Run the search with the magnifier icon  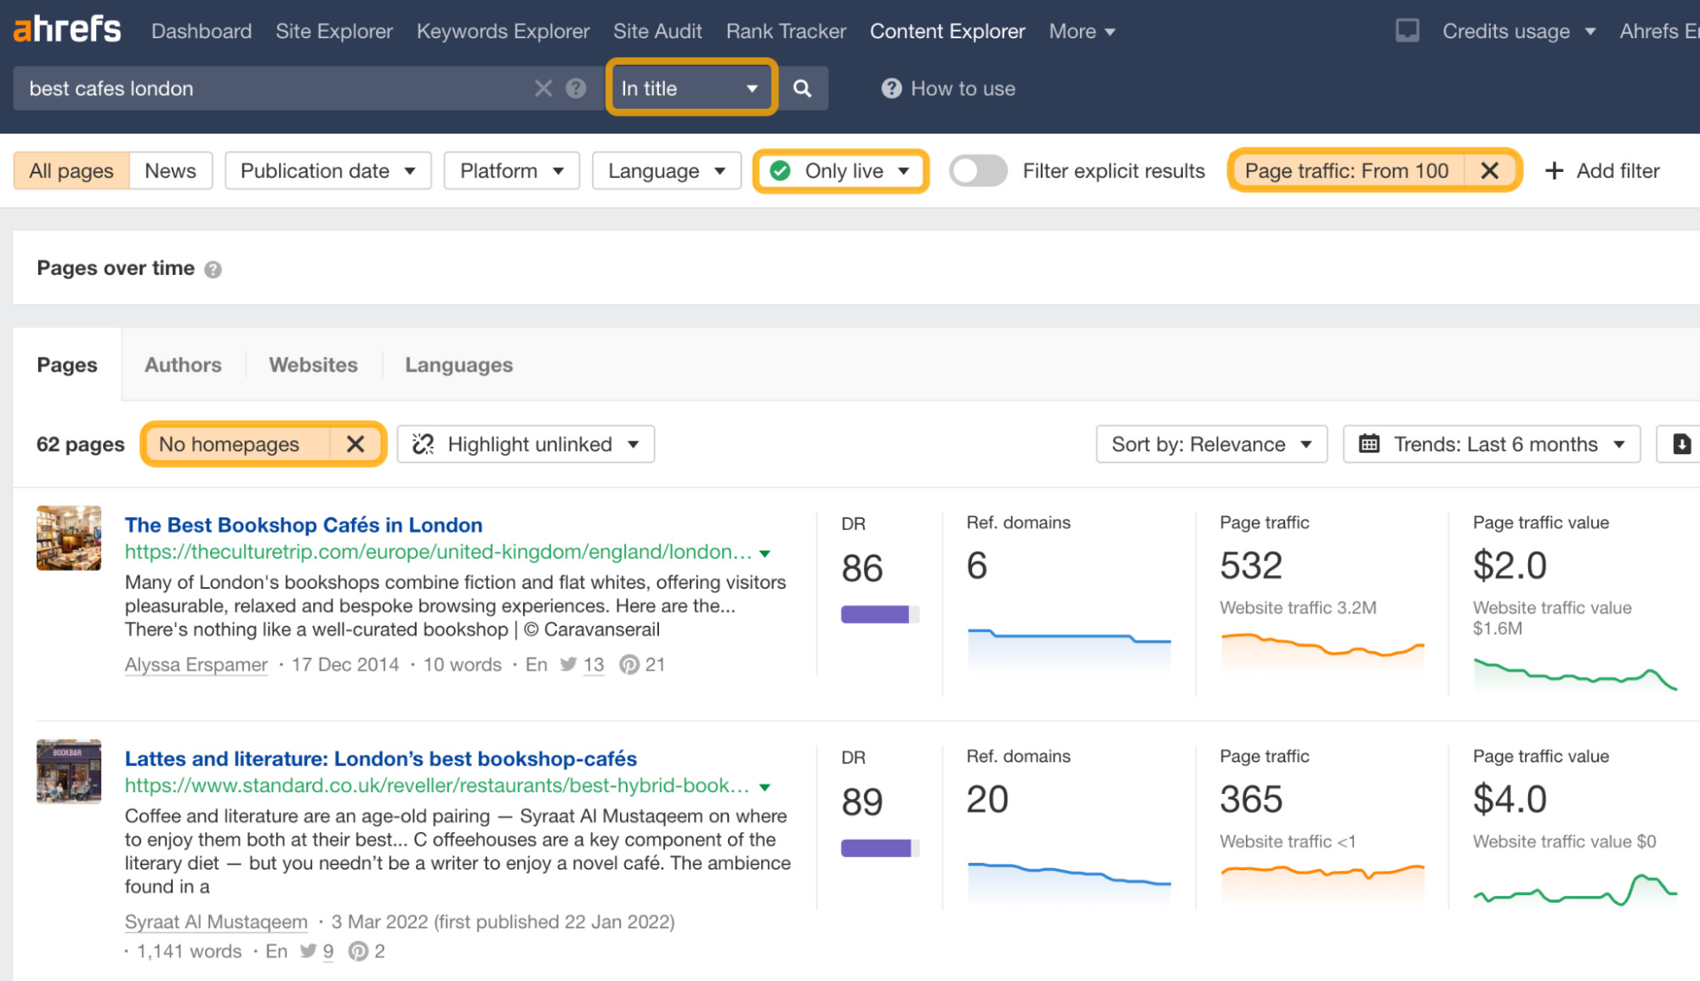coord(800,88)
